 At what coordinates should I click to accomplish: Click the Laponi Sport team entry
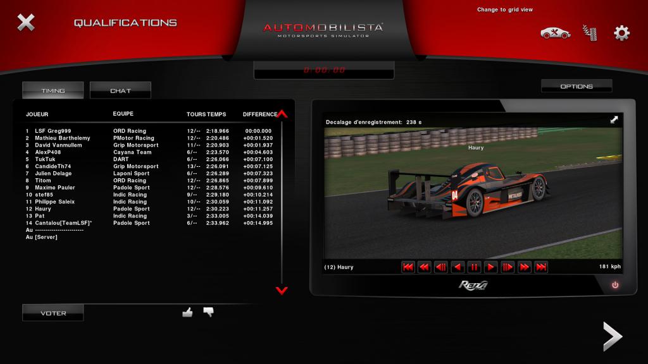click(x=132, y=173)
